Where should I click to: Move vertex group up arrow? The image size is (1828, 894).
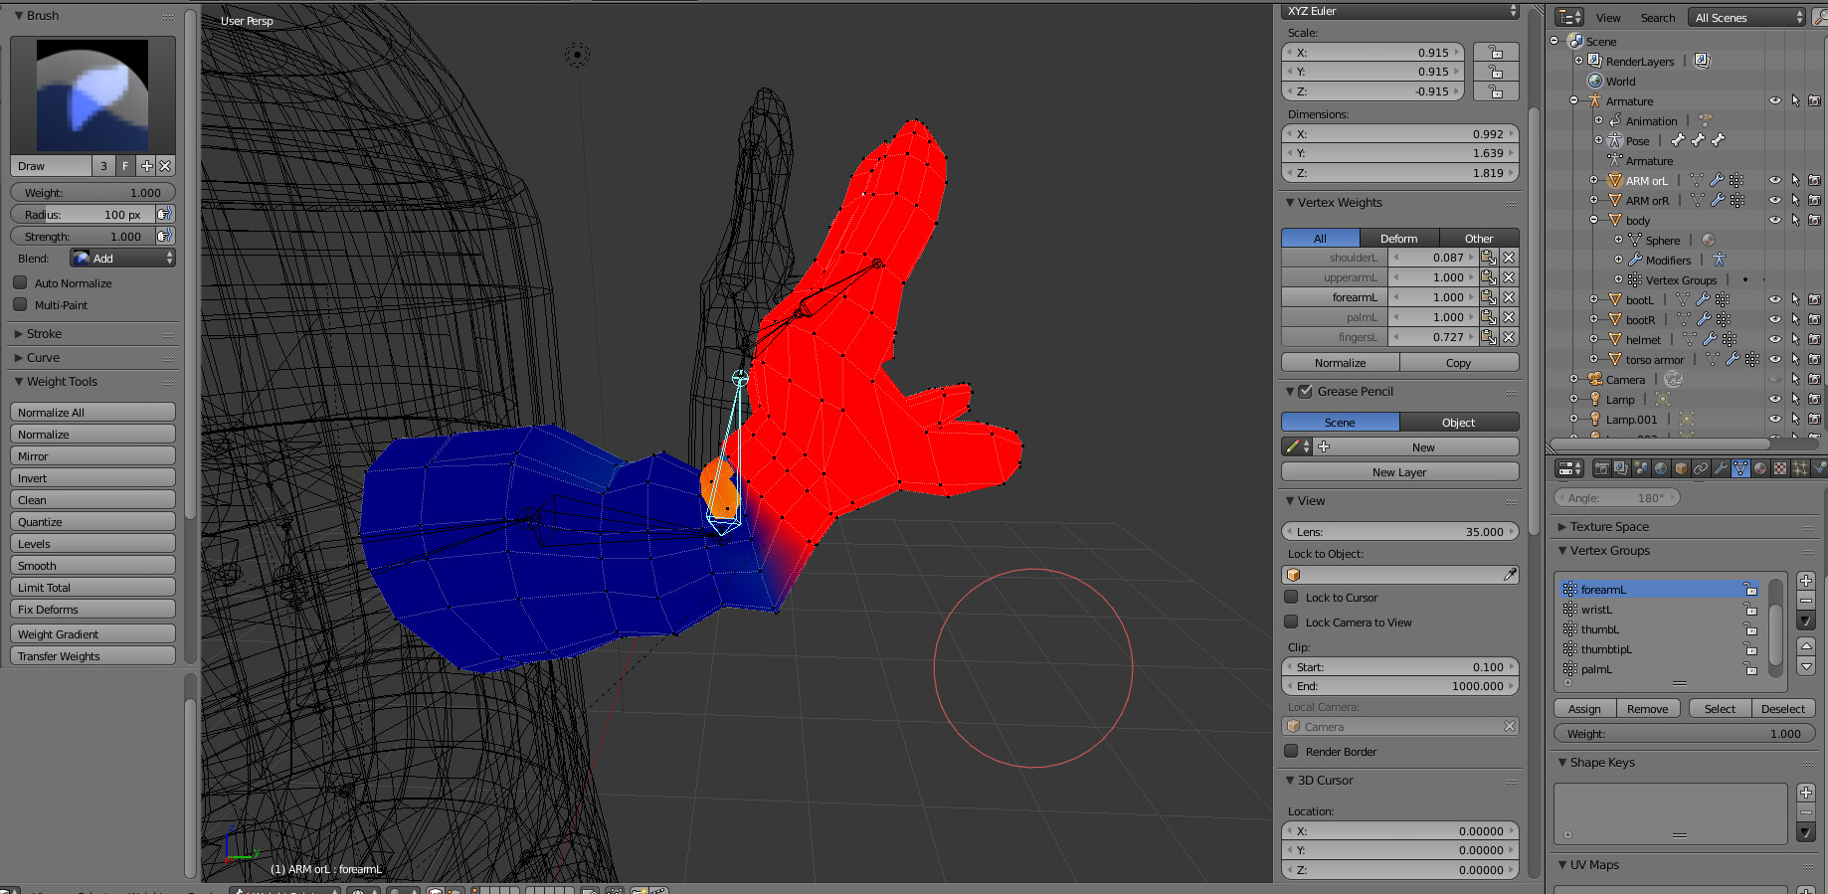point(1806,645)
